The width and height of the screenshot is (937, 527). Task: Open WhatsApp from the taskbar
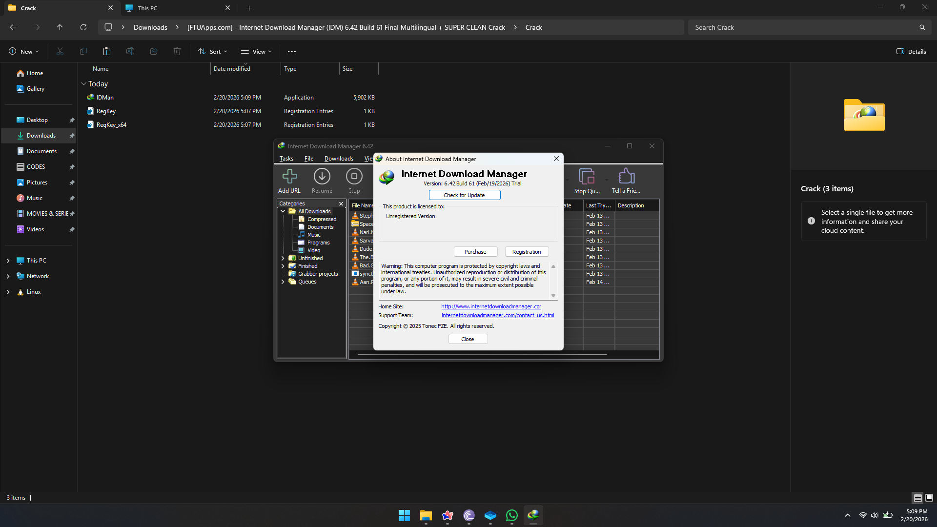(511, 515)
